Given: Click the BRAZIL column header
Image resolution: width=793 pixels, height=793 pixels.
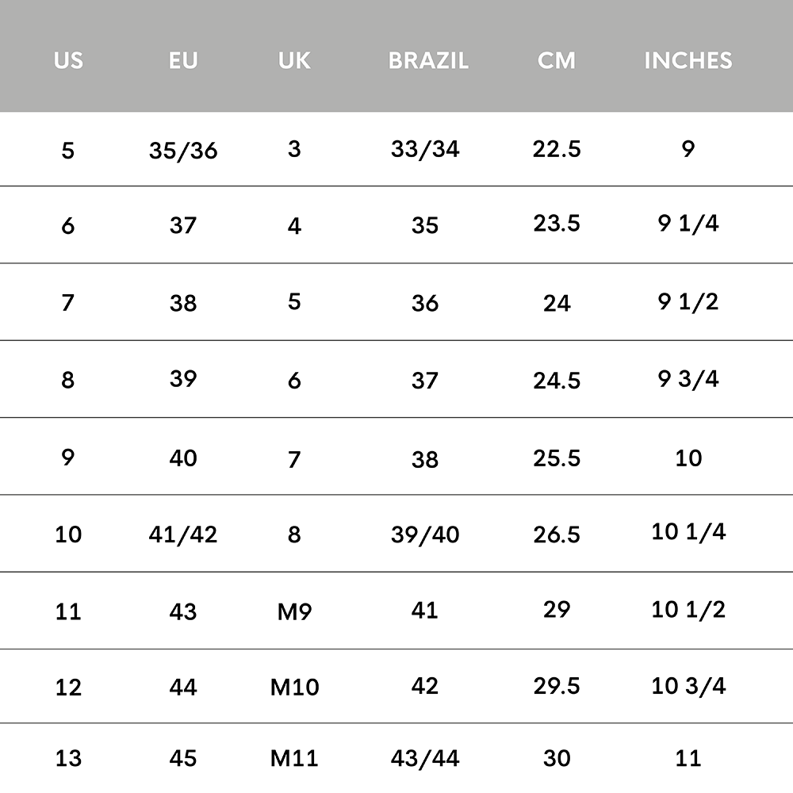Looking at the screenshot, I should pyautogui.click(x=428, y=61).
